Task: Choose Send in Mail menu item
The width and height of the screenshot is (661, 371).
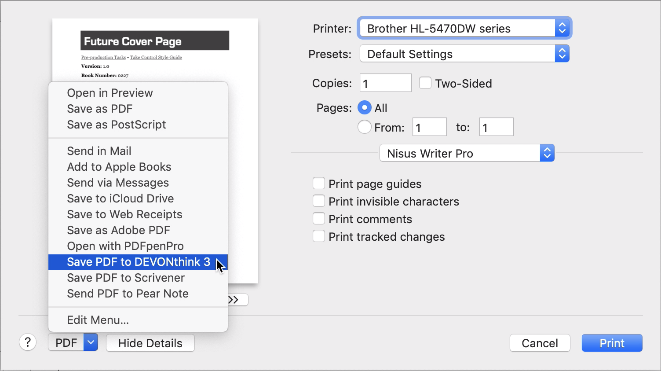Action: pos(138,151)
